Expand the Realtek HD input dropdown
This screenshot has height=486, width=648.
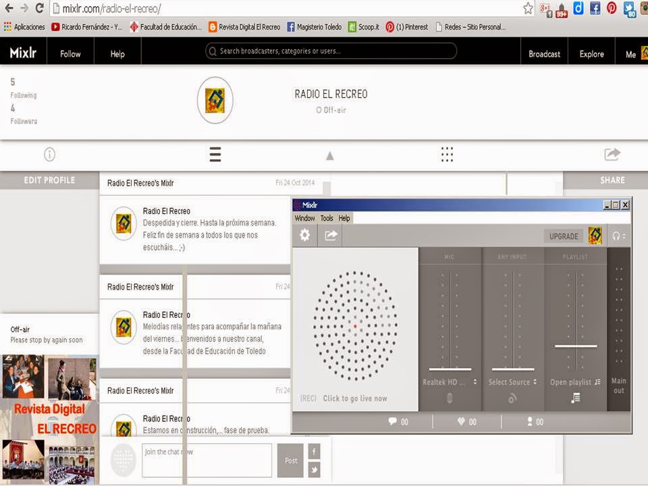[450, 382]
